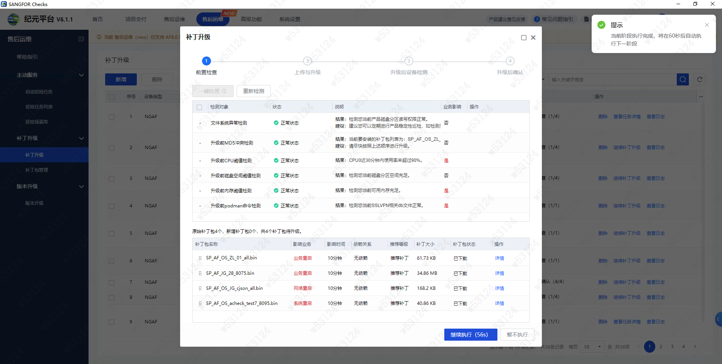Image resolution: width=722 pixels, height=364 pixels.
Task: Click step 2 上传与升级 circle
Action: 307,61
